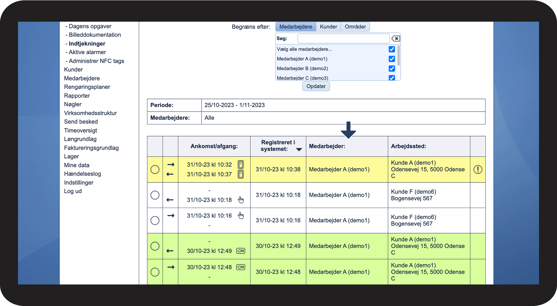Viewport: 557px width, 306px height.
Task: Open Aktive alarmer in the sidebar
Action: click(87, 52)
